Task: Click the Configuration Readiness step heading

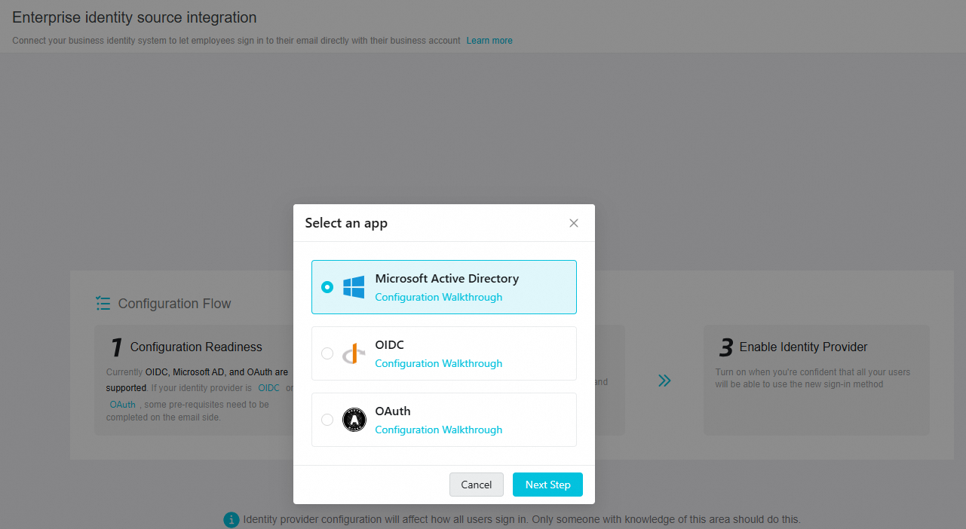Action: (x=196, y=347)
